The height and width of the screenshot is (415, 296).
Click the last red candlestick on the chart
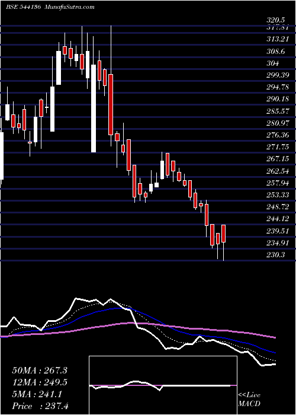(224, 234)
